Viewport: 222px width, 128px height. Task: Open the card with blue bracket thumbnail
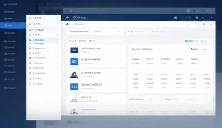click(x=96, y=87)
